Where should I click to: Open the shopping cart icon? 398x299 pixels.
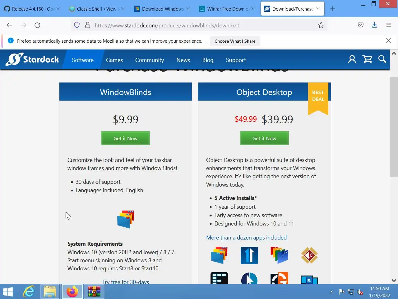click(x=367, y=59)
